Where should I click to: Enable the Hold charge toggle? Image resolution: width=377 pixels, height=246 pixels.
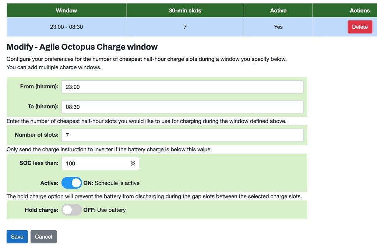tap(71, 210)
